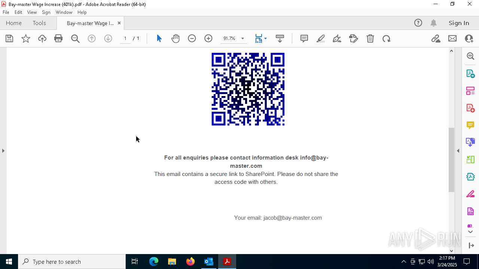The height and width of the screenshot is (269, 479).
Task: Show hidden system tray icons
Action: point(403,262)
